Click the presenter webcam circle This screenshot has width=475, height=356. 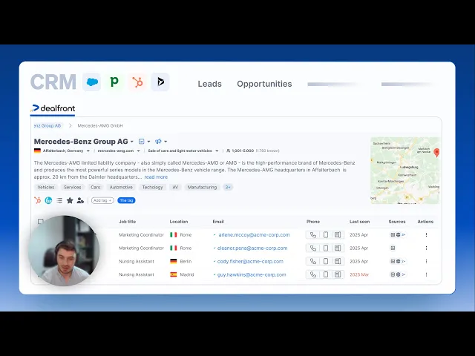[64, 251]
